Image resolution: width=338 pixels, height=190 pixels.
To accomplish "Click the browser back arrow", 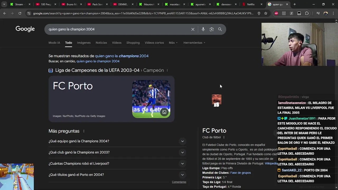I will pyautogui.click(x=5, y=13).
